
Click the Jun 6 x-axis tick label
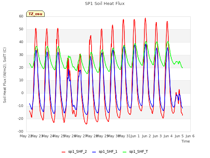point(190,136)
